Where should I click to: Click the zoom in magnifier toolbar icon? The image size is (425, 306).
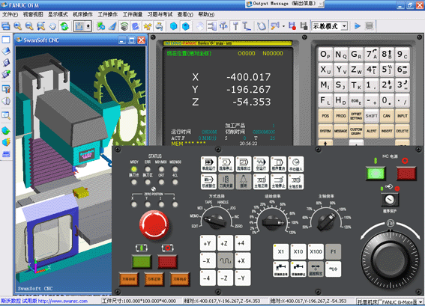[x=18, y=26]
